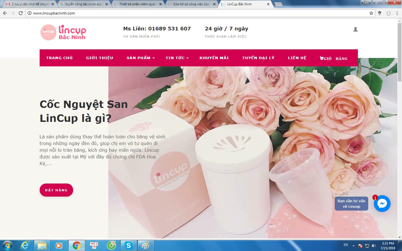Click the shopping cart Giỏ hàng icon
This screenshot has height=251, width=402.
pos(322,58)
